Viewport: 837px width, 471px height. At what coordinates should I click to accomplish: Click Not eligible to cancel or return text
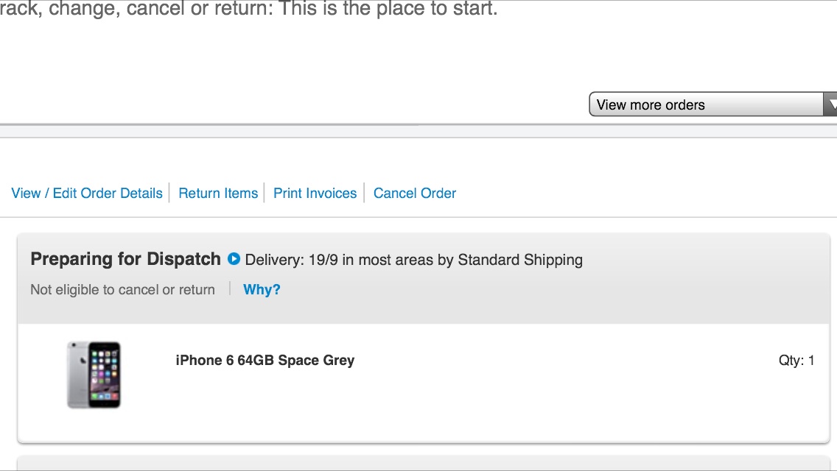(123, 290)
